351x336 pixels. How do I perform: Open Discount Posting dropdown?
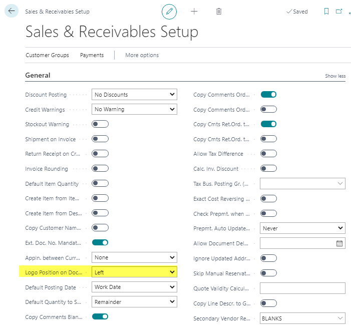coord(134,95)
